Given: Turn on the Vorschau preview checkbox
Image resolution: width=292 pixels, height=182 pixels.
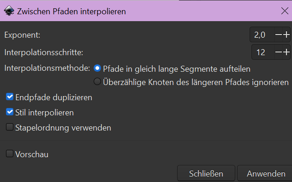Looking at the screenshot, I should tap(10, 154).
